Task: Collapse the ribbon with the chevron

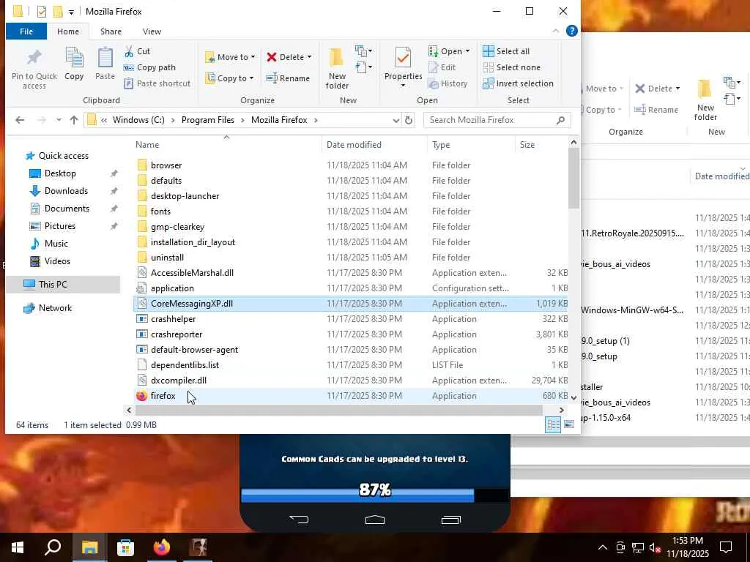Action: (555, 31)
